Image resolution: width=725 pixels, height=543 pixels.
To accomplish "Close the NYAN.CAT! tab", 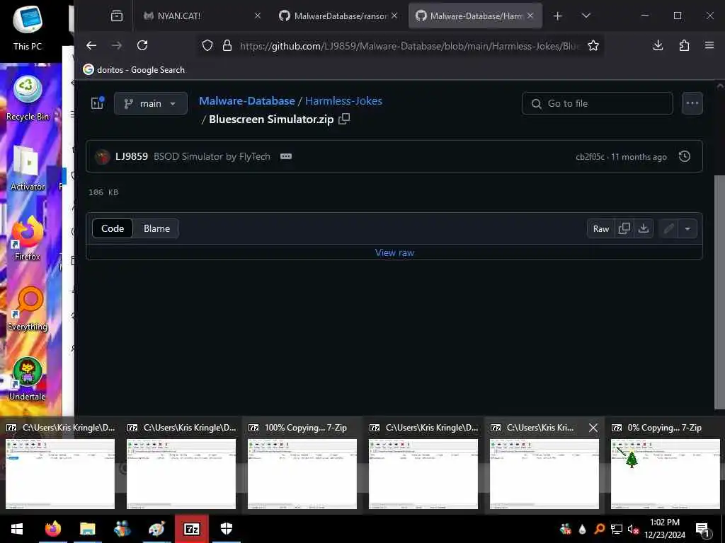I will [258, 16].
